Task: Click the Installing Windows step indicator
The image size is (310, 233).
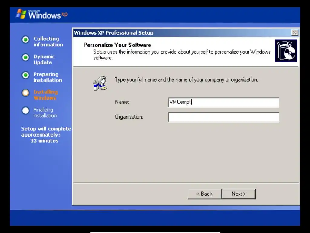Action: point(25,93)
